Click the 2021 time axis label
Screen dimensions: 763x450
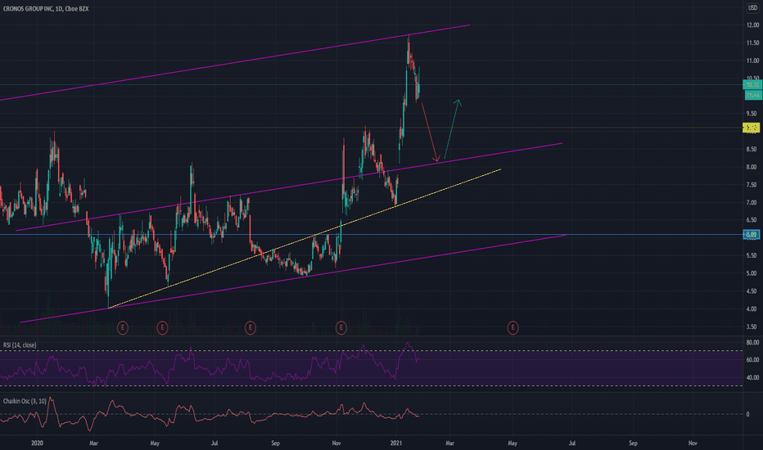coord(396,443)
